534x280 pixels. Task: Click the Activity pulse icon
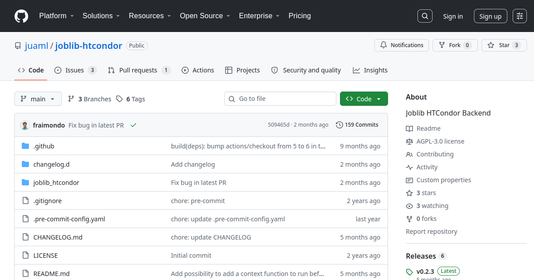[409, 167]
